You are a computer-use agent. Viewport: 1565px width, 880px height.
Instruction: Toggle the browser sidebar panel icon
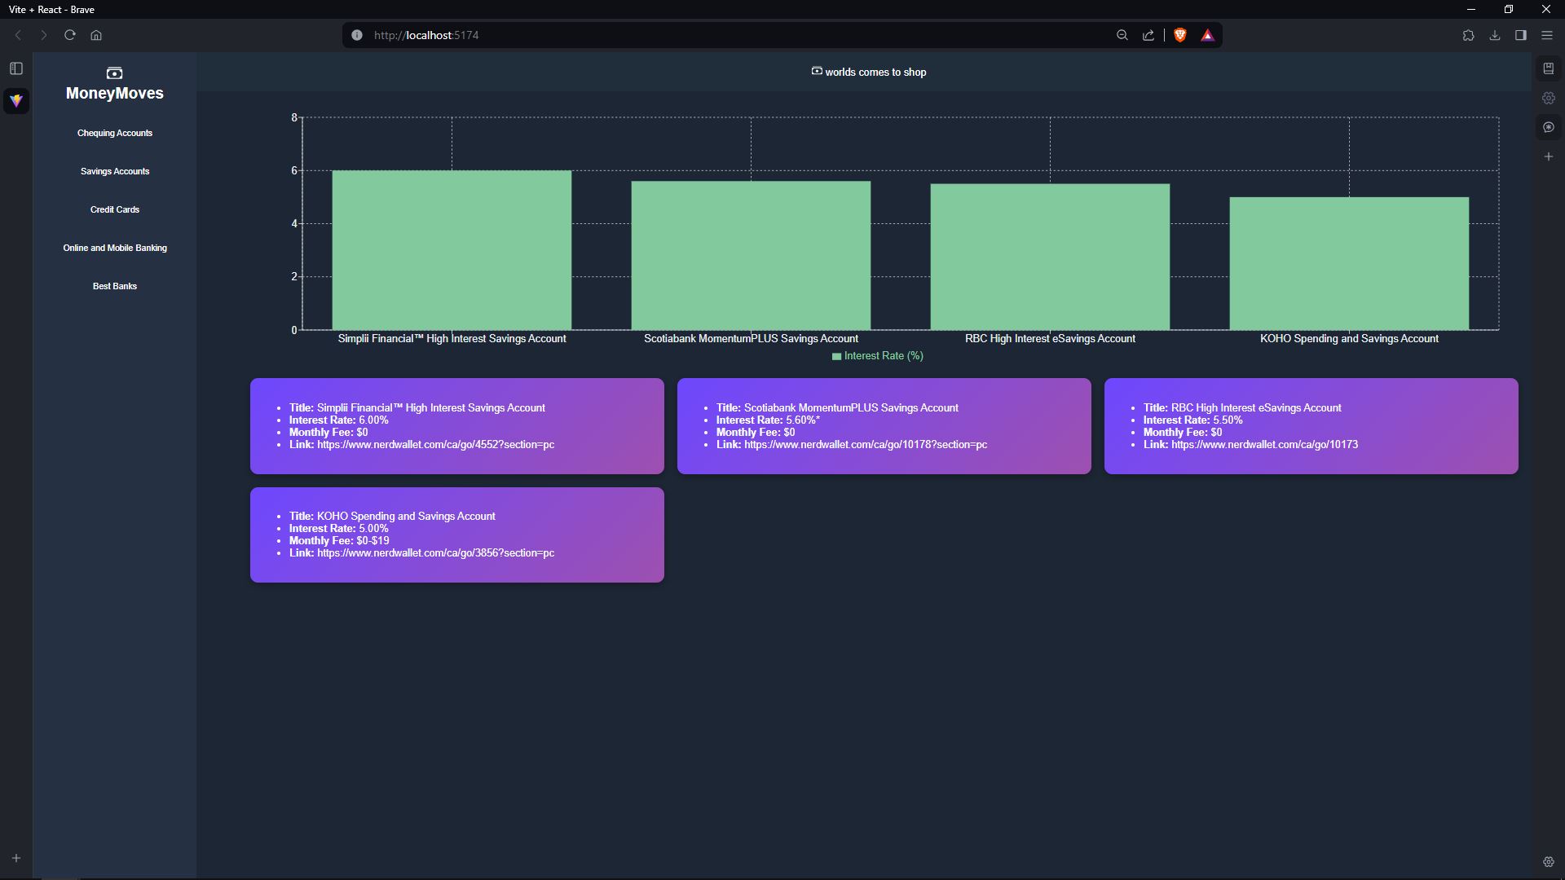tap(1520, 35)
